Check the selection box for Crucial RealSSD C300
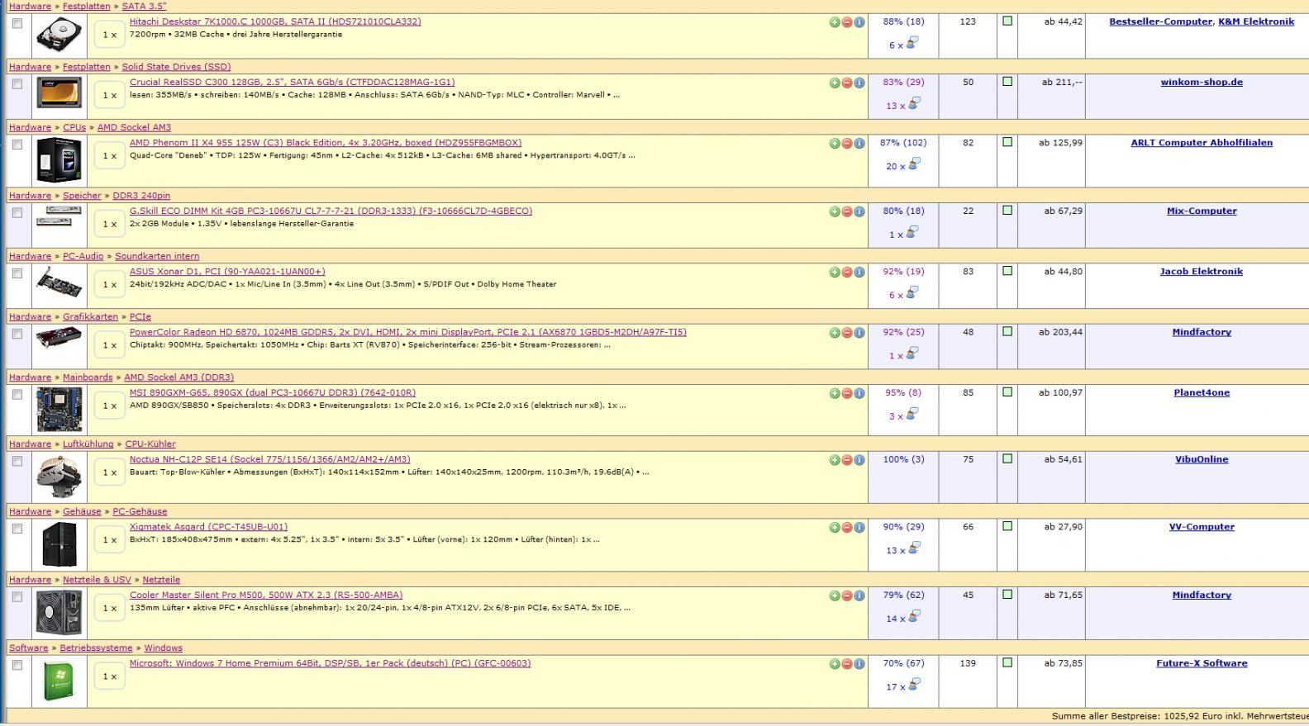This screenshot has height=726, width=1309. (17, 83)
